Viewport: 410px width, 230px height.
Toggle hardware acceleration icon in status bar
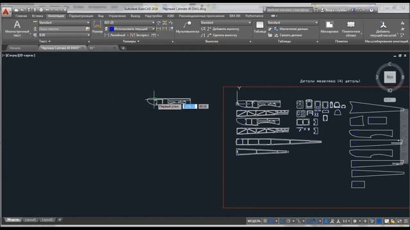(379, 221)
